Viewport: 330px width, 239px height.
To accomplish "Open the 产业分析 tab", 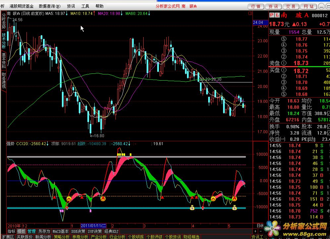I will pyautogui.click(x=99, y=237).
